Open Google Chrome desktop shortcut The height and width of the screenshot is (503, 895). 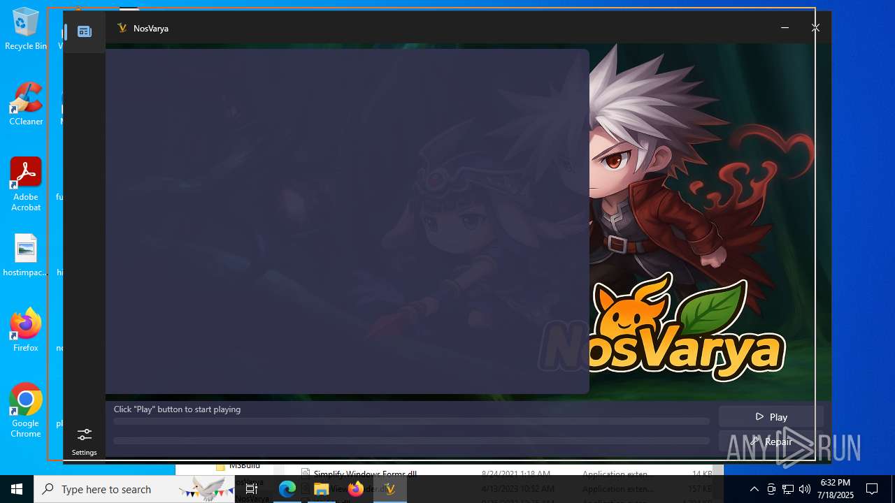click(x=26, y=411)
